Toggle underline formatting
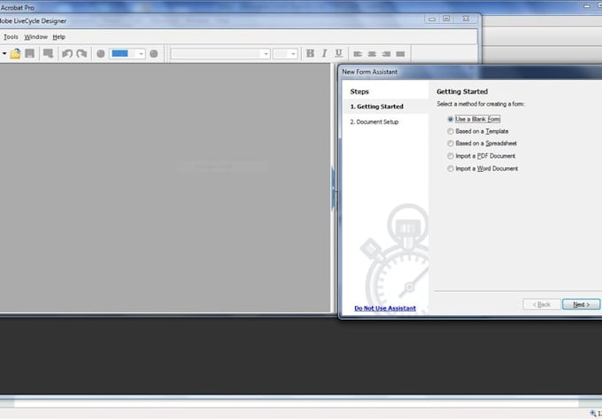Screen dimensions: 602x420 coord(338,53)
